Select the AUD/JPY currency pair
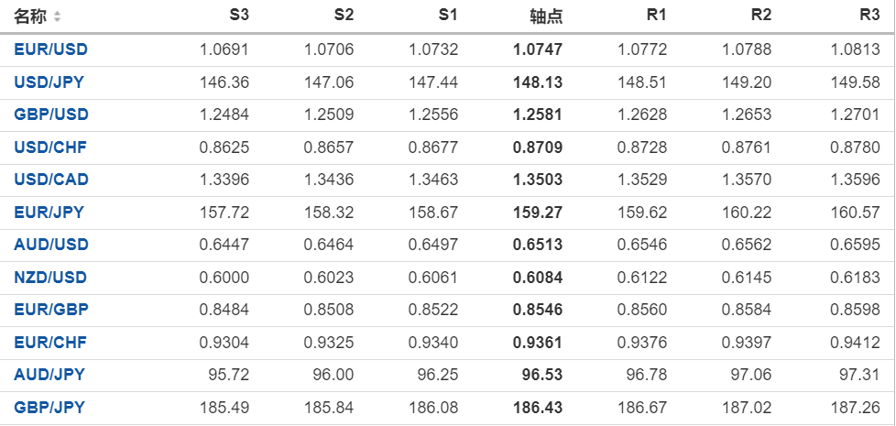Image resolution: width=896 pixels, height=426 pixels. (x=49, y=375)
